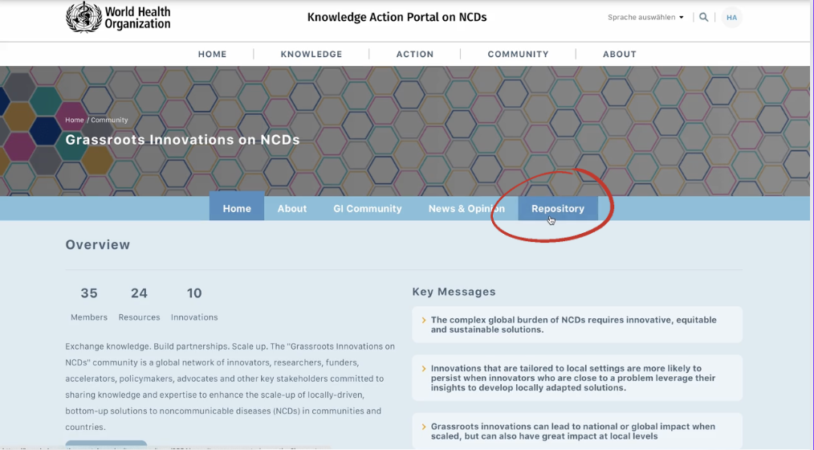Open the search magnifier icon
Screen dimensions: 814x450
click(704, 17)
